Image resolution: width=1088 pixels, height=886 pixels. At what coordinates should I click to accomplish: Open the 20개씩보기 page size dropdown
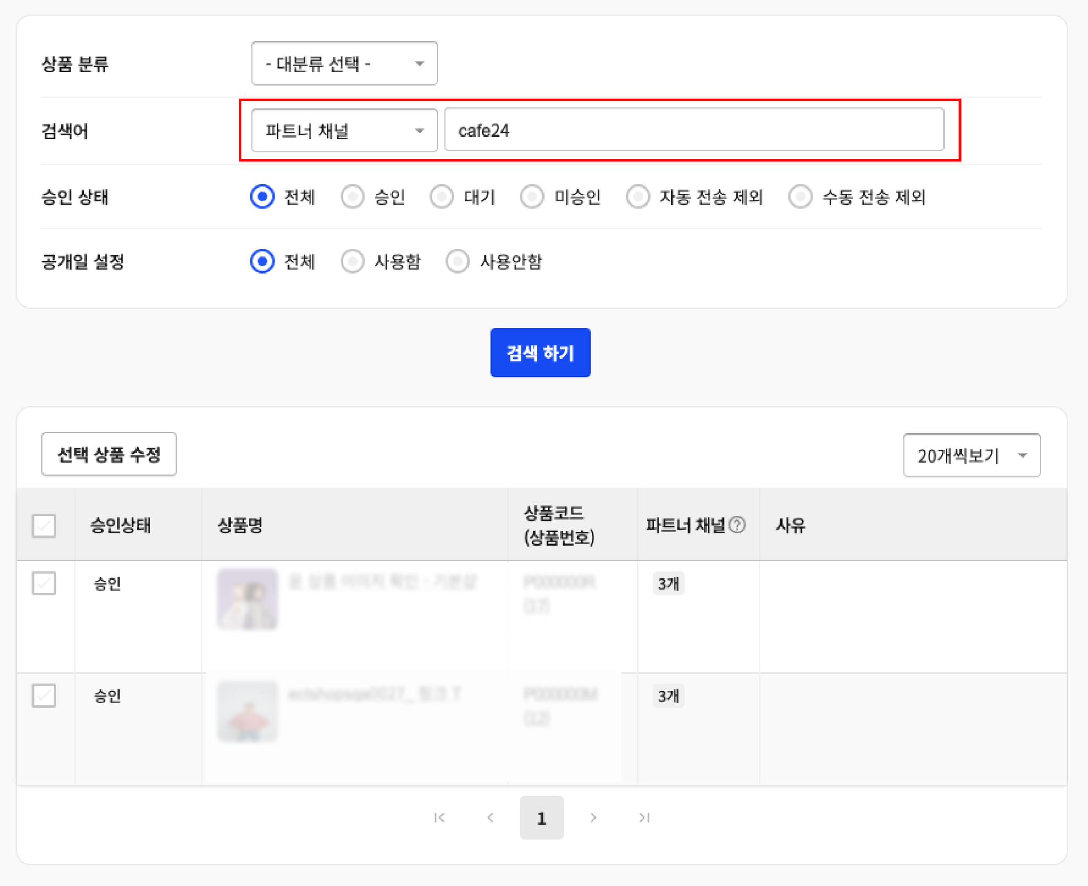(972, 455)
